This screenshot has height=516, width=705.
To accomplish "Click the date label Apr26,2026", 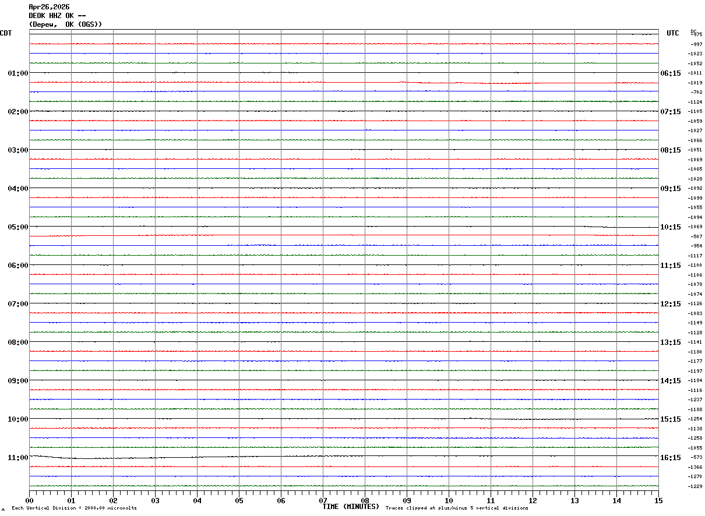I will [x=49, y=7].
